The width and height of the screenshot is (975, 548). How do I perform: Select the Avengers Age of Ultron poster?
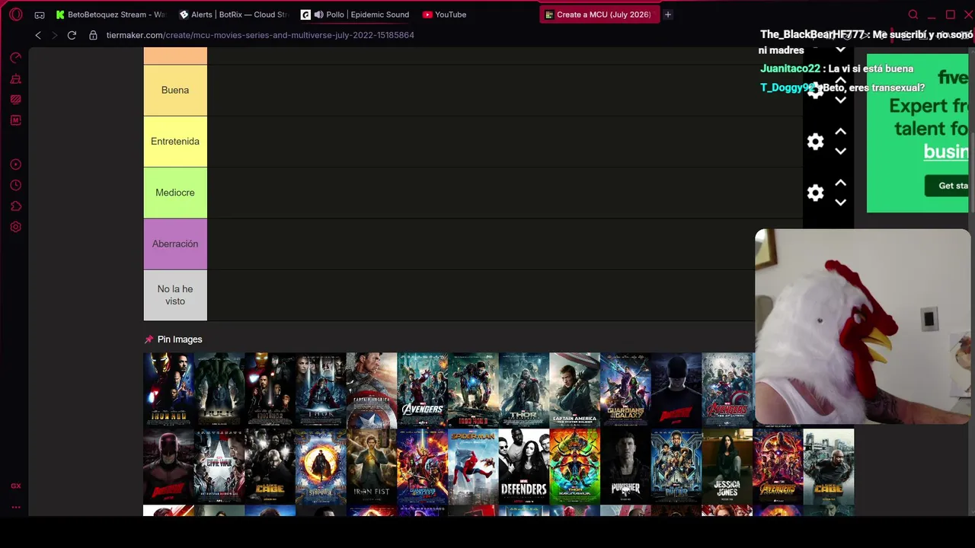[727, 390]
